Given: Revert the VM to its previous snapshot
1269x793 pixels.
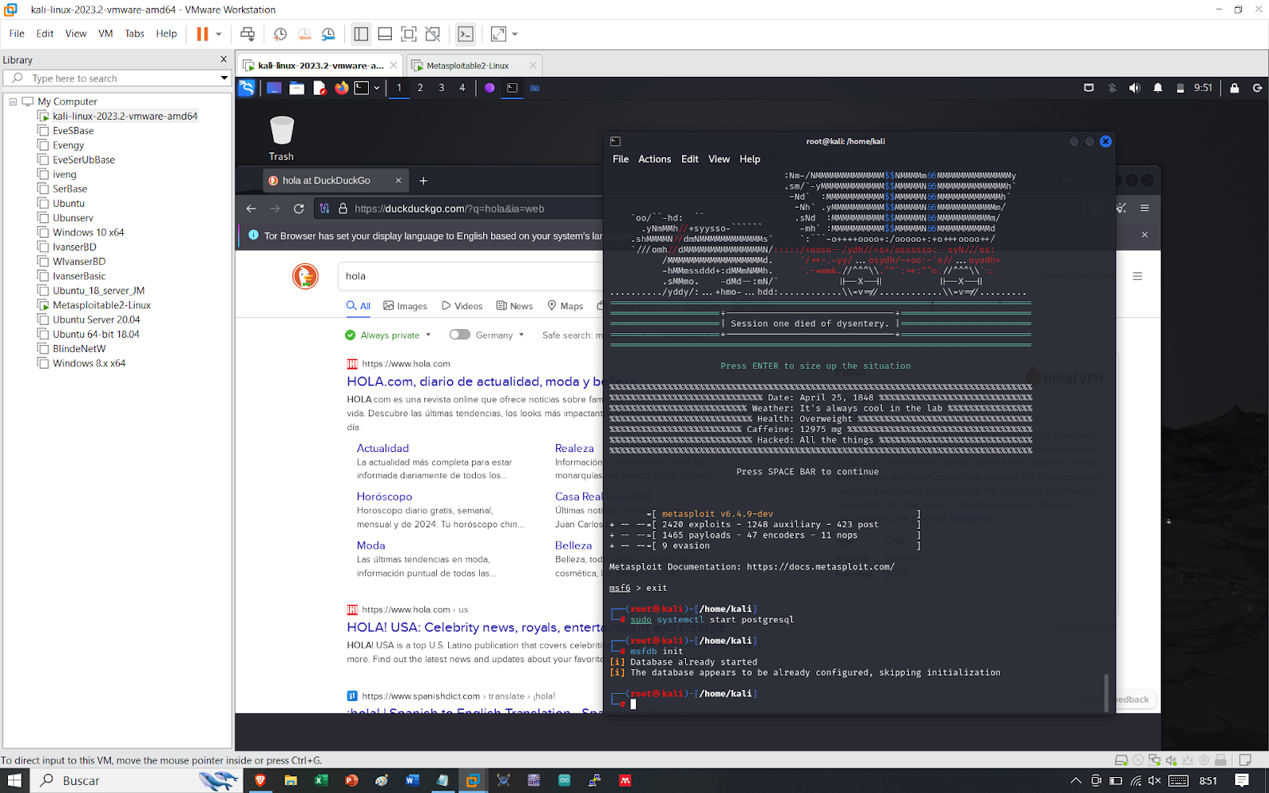Looking at the screenshot, I should [x=305, y=34].
